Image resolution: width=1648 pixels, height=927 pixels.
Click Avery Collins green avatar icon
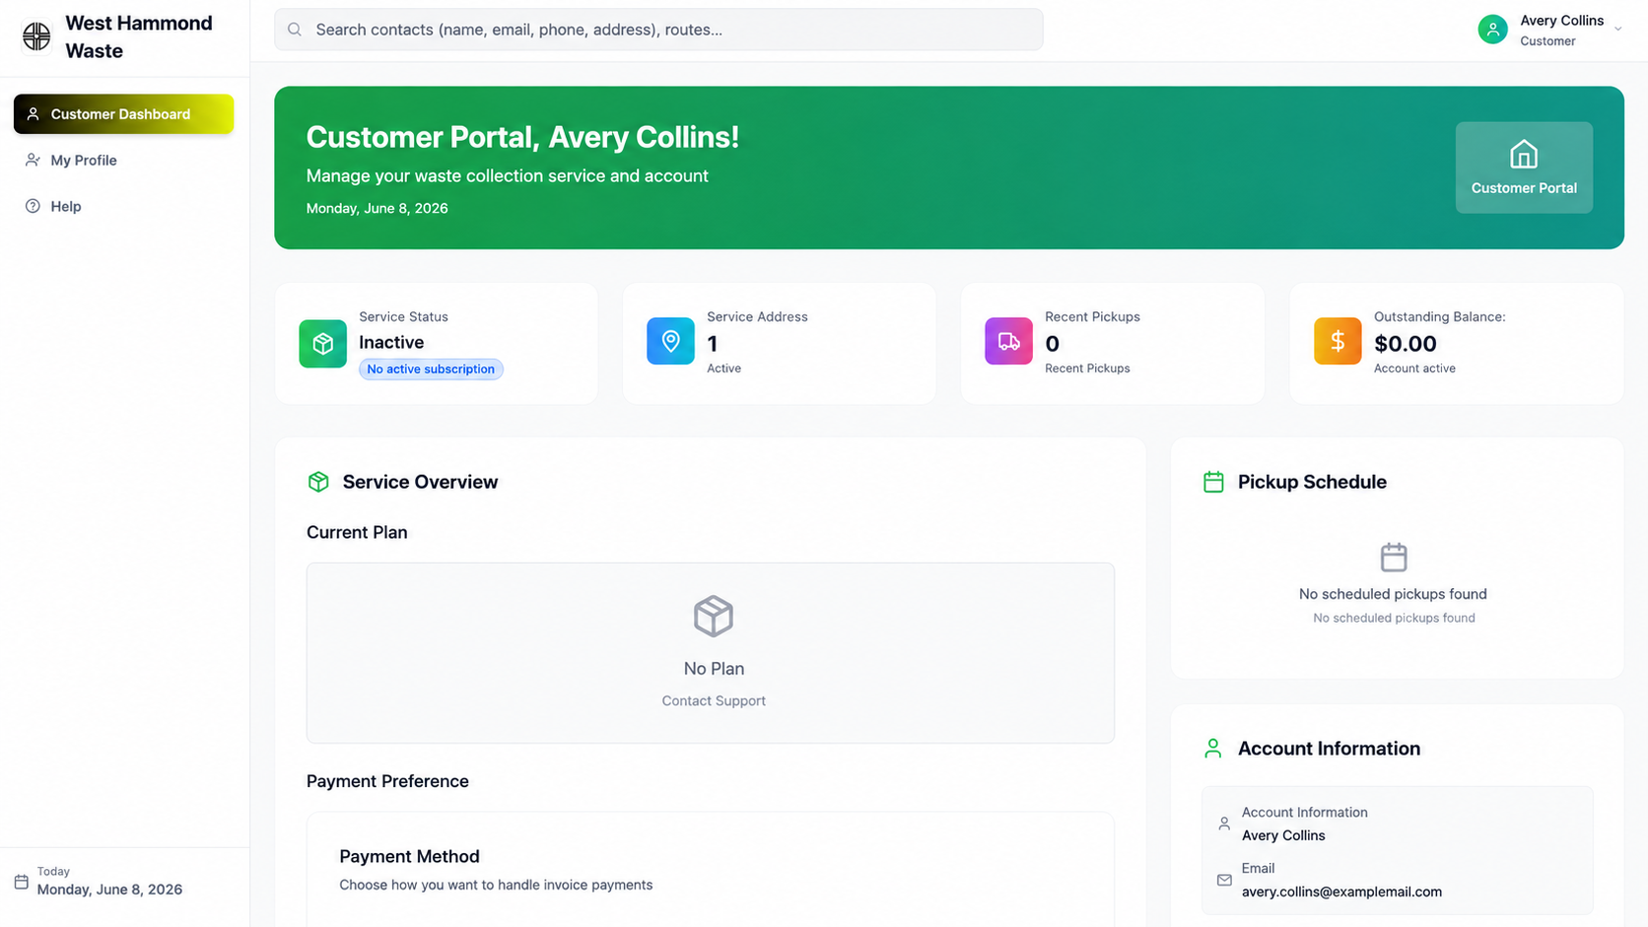point(1492,30)
